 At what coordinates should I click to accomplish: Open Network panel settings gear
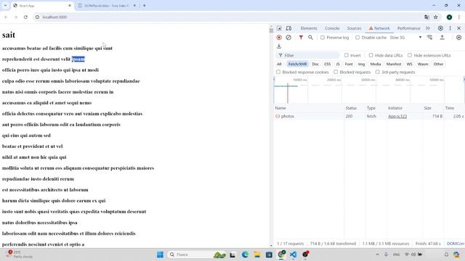point(458,38)
